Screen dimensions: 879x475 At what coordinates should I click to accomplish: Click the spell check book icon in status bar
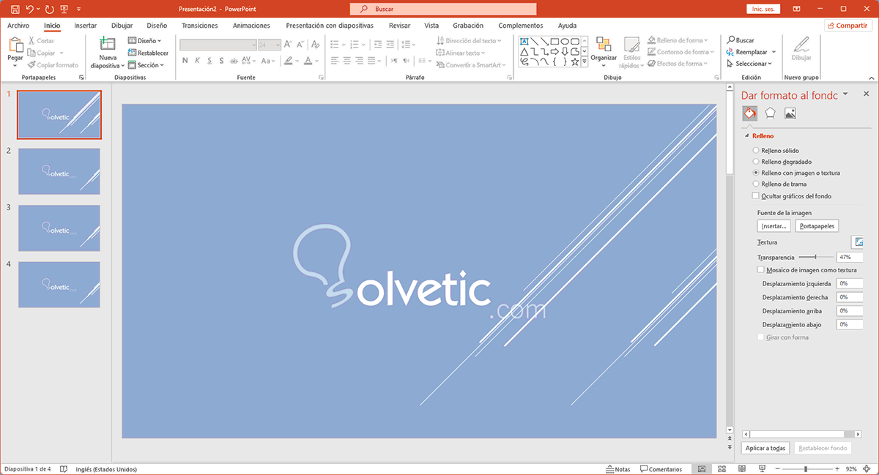[x=64, y=469]
